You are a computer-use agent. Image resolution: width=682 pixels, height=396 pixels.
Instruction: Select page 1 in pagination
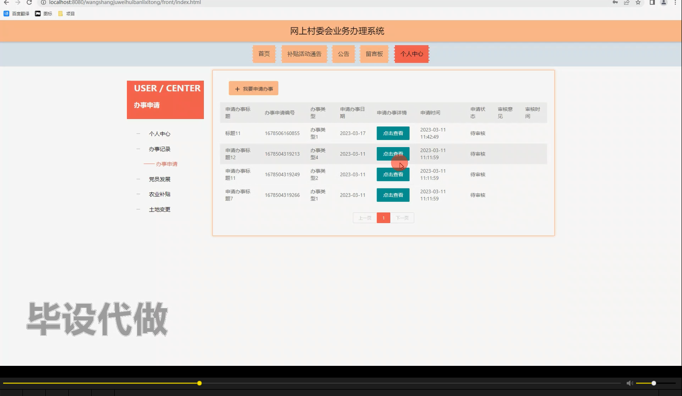click(x=383, y=218)
